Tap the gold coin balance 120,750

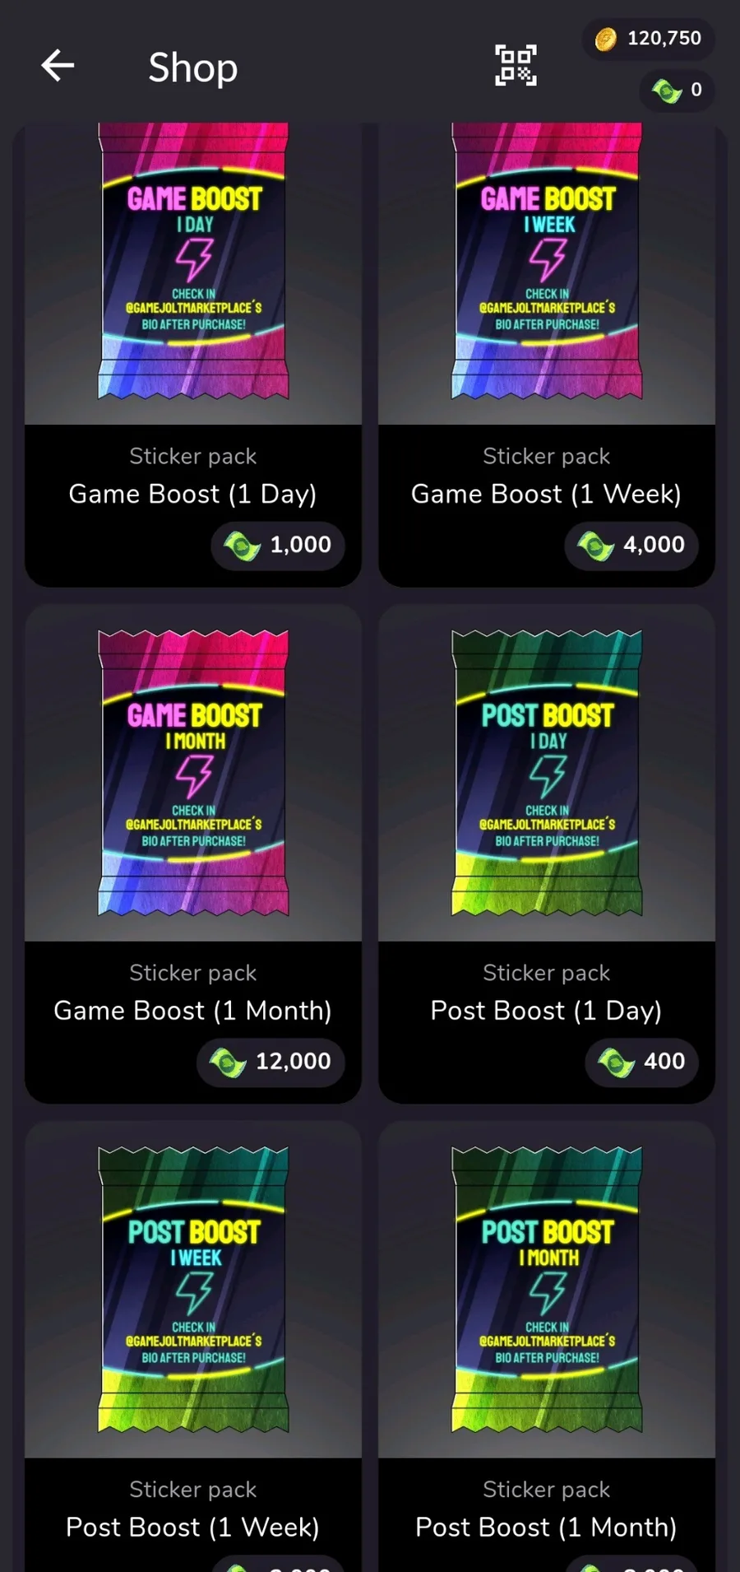(x=648, y=39)
